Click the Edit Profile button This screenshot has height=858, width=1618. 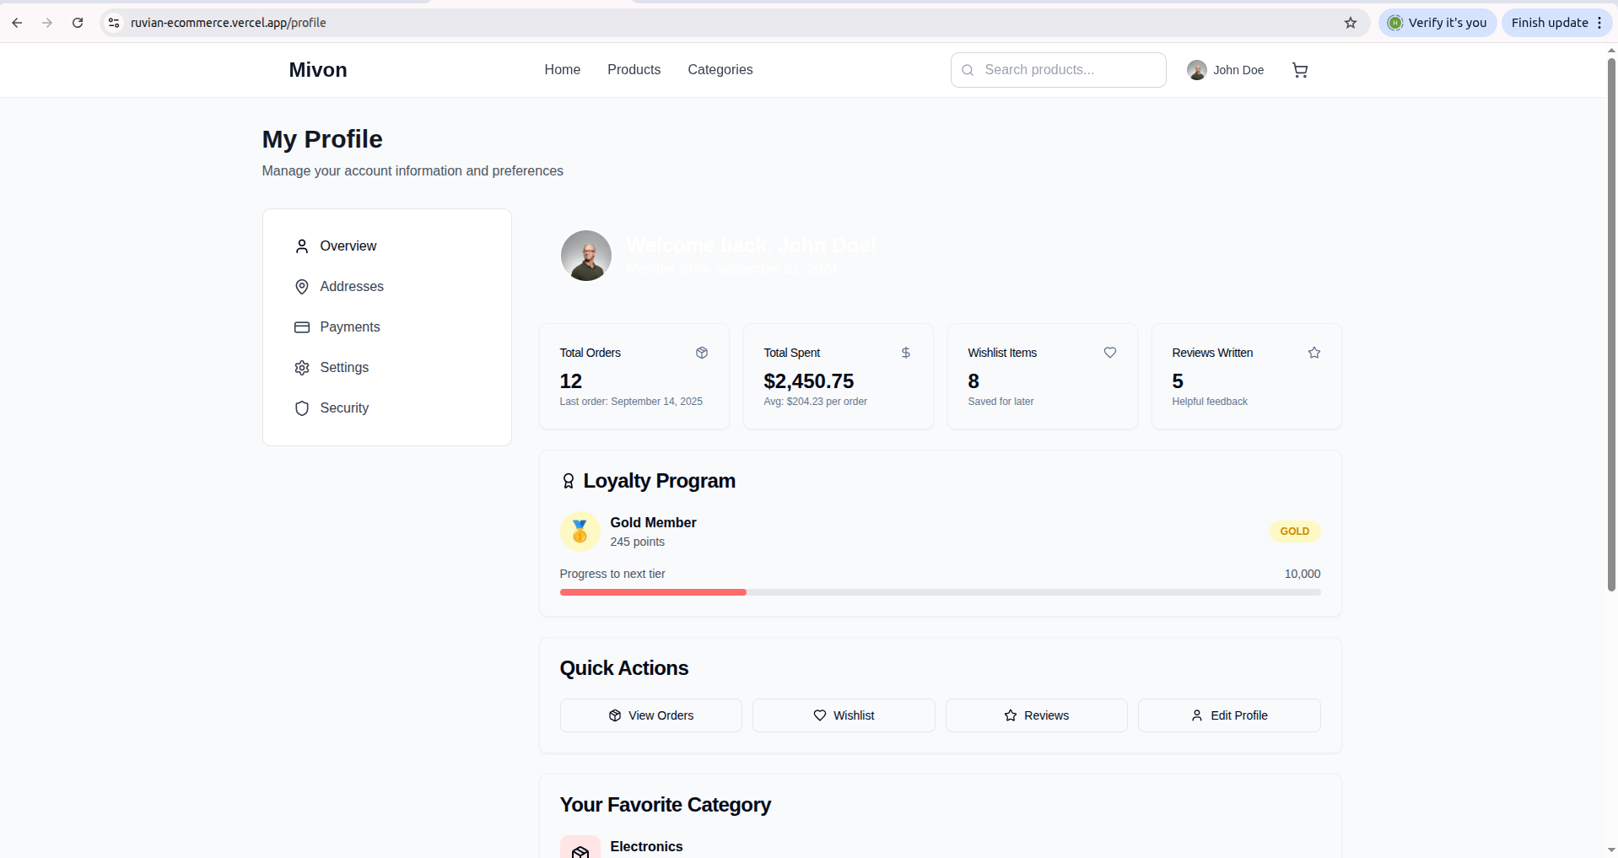click(1229, 715)
